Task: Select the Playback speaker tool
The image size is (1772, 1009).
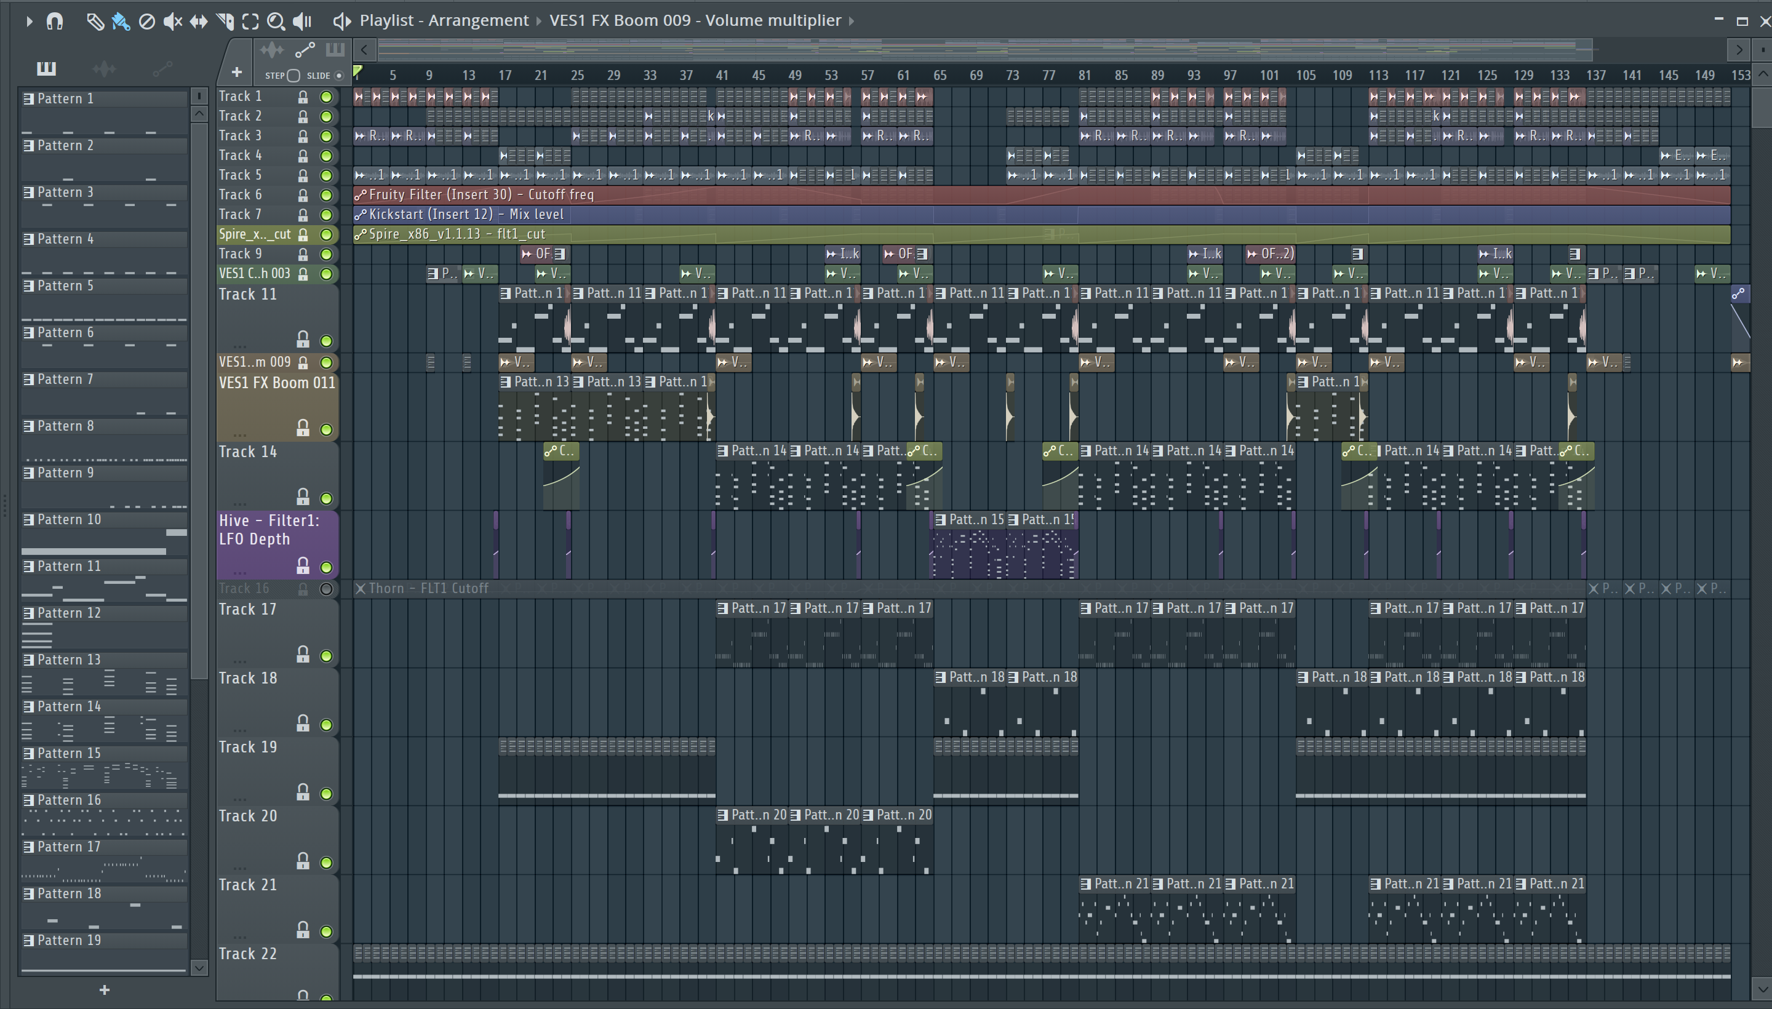Action: (x=302, y=22)
